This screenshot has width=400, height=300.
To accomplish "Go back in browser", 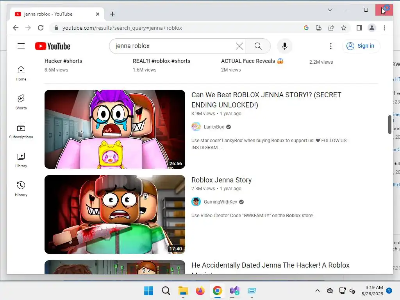I will 16,28.
